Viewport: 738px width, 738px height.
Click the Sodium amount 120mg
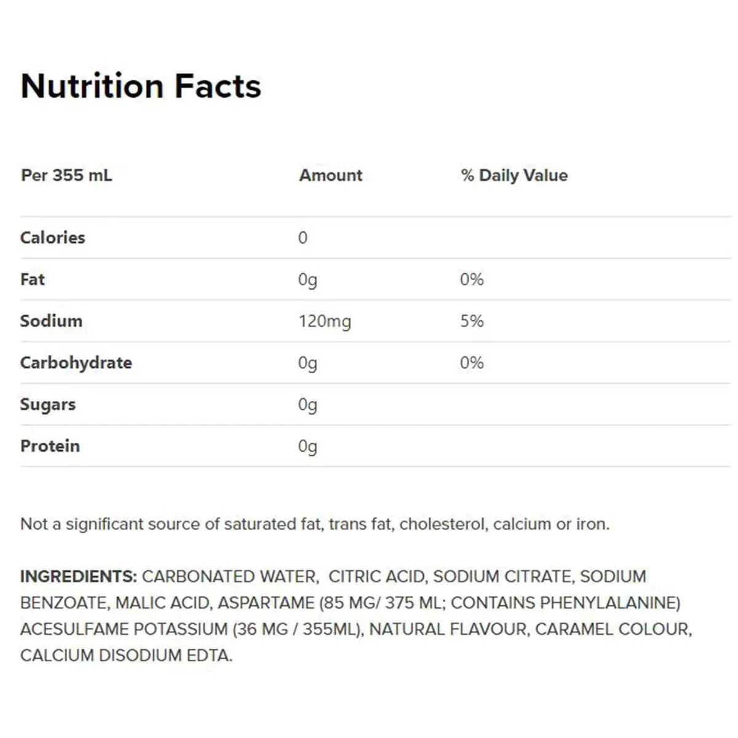(x=325, y=322)
